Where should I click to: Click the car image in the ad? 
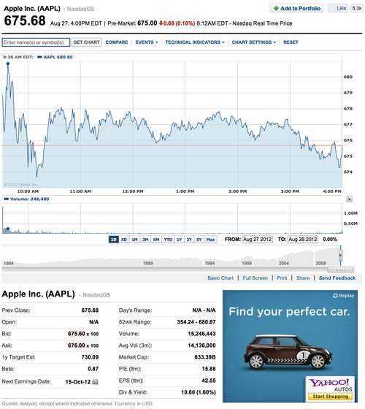click(288, 352)
